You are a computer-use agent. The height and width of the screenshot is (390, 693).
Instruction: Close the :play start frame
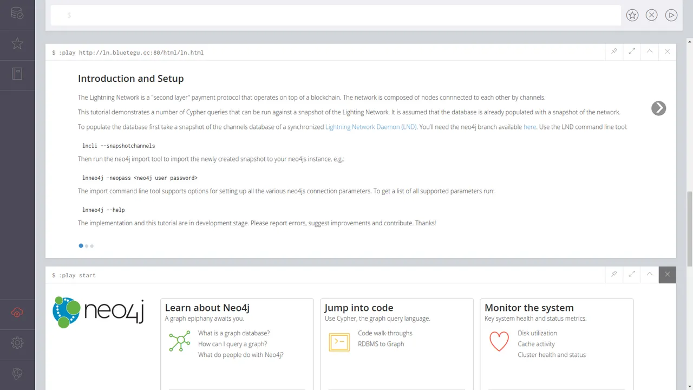[668, 274]
